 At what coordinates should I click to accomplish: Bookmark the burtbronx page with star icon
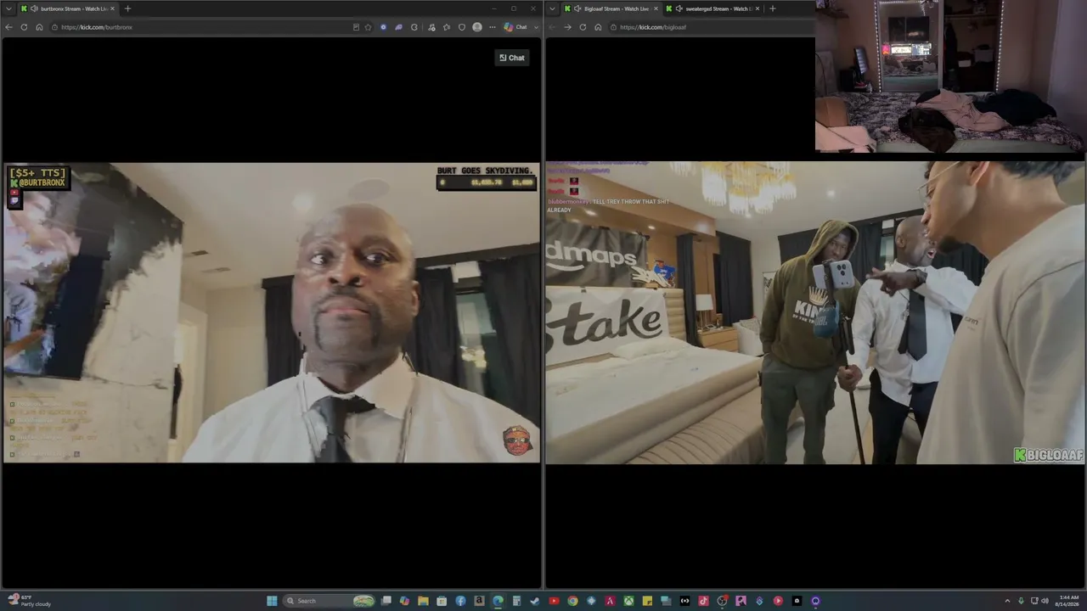click(368, 27)
